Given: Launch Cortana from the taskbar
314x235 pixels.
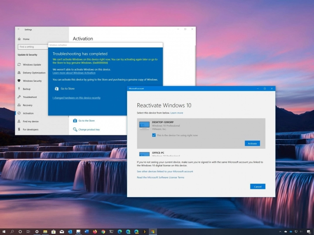Looking at the screenshot, I should 20,232.
